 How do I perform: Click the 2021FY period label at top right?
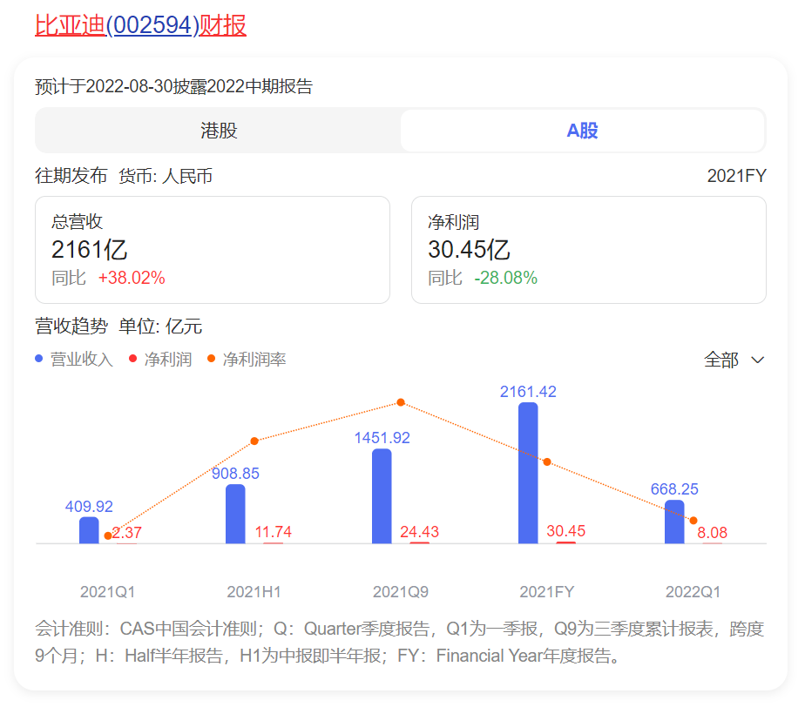(x=736, y=176)
